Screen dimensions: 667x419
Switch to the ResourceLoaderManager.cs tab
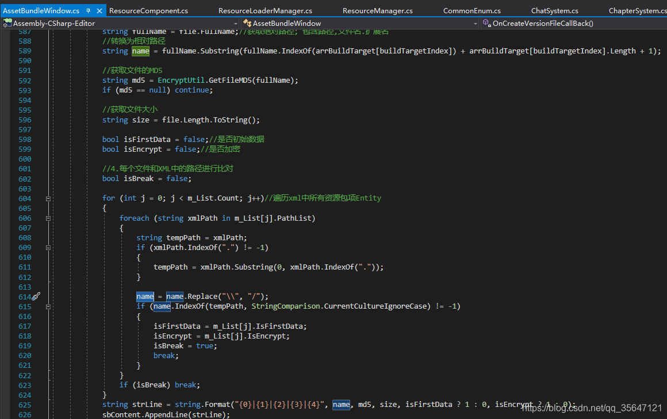(x=265, y=11)
